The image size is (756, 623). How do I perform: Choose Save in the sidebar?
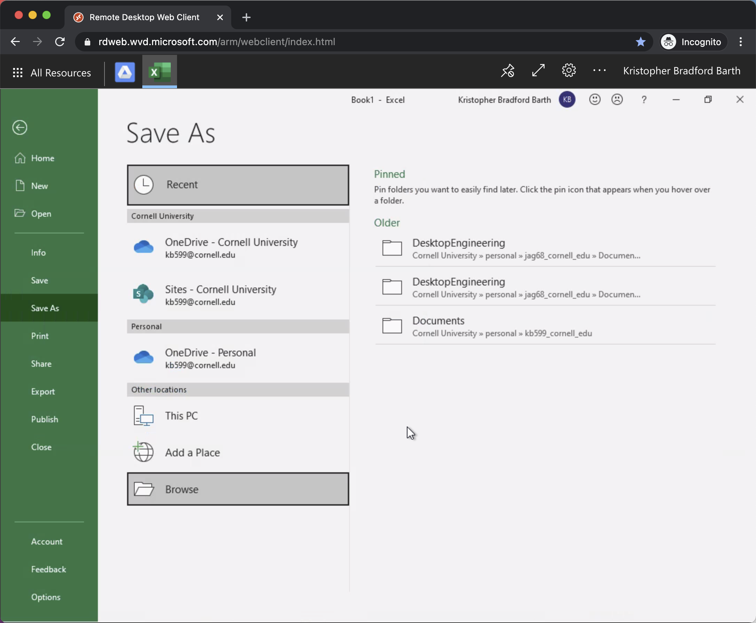click(49, 280)
